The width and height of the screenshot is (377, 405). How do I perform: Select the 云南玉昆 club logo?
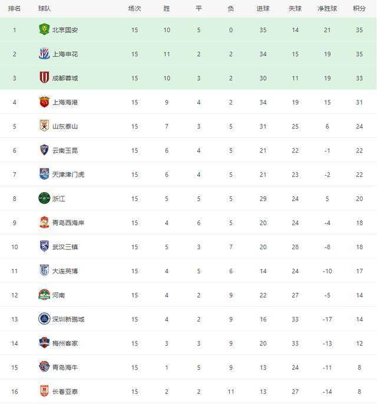point(44,150)
